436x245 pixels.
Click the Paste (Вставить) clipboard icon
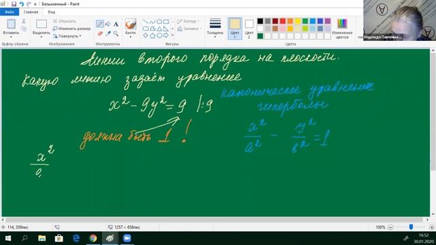click(11, 24)
